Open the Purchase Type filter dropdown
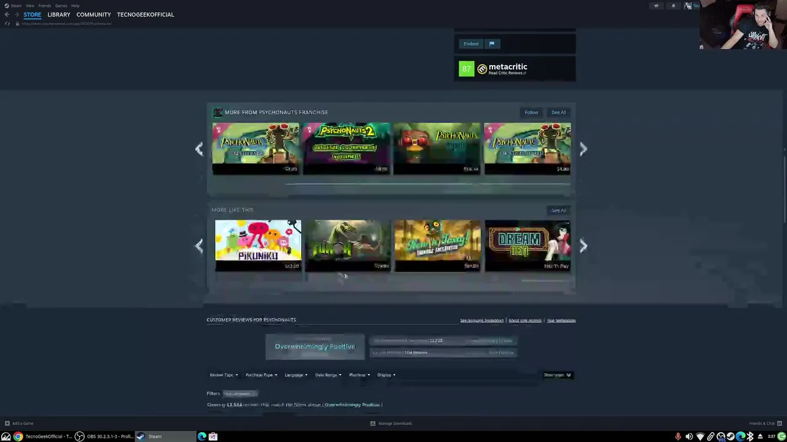Image resolution: width=787 pixels, height=442 pixels. tap(261, 375)
